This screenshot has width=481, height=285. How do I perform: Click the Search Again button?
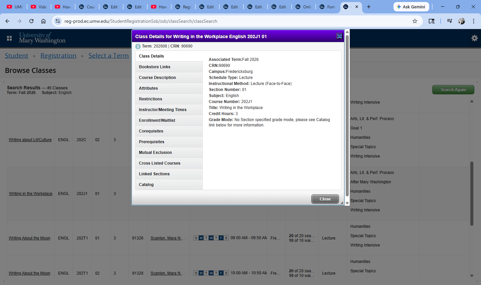tap(453, 90)
